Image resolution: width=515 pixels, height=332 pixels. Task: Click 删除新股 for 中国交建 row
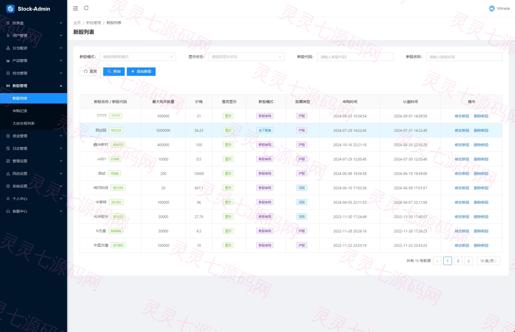481,245
